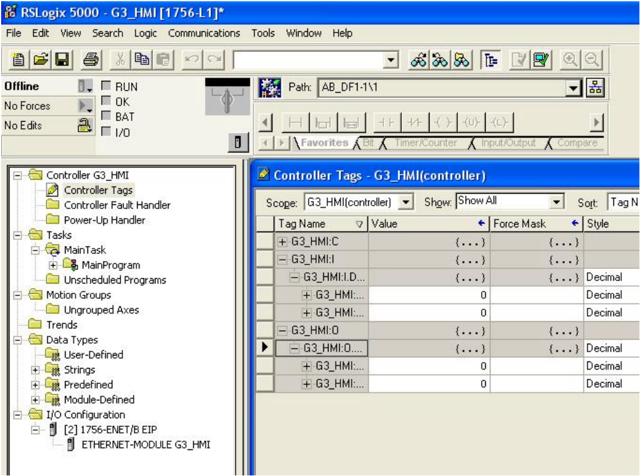Click the Value column header
This screenshot has height=476, width=640.
tap(428, 224)
